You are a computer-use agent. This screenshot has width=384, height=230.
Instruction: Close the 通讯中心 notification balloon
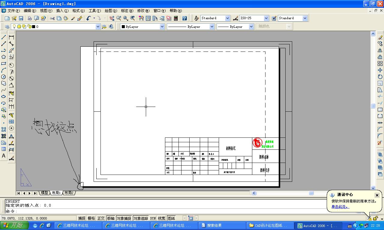377,195
